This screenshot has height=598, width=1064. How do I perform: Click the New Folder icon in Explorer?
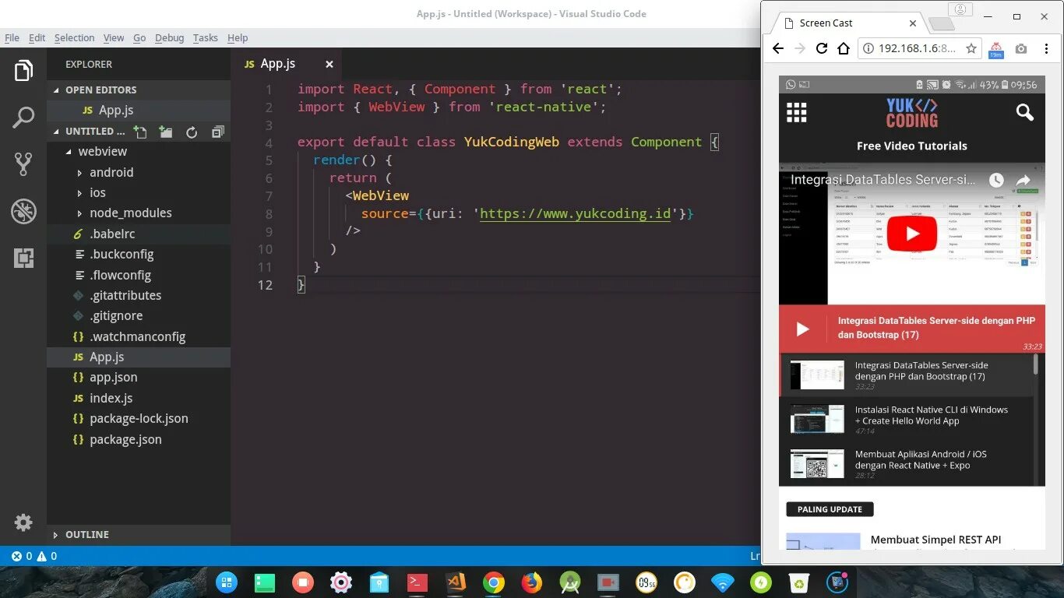[x=166, y=132]
